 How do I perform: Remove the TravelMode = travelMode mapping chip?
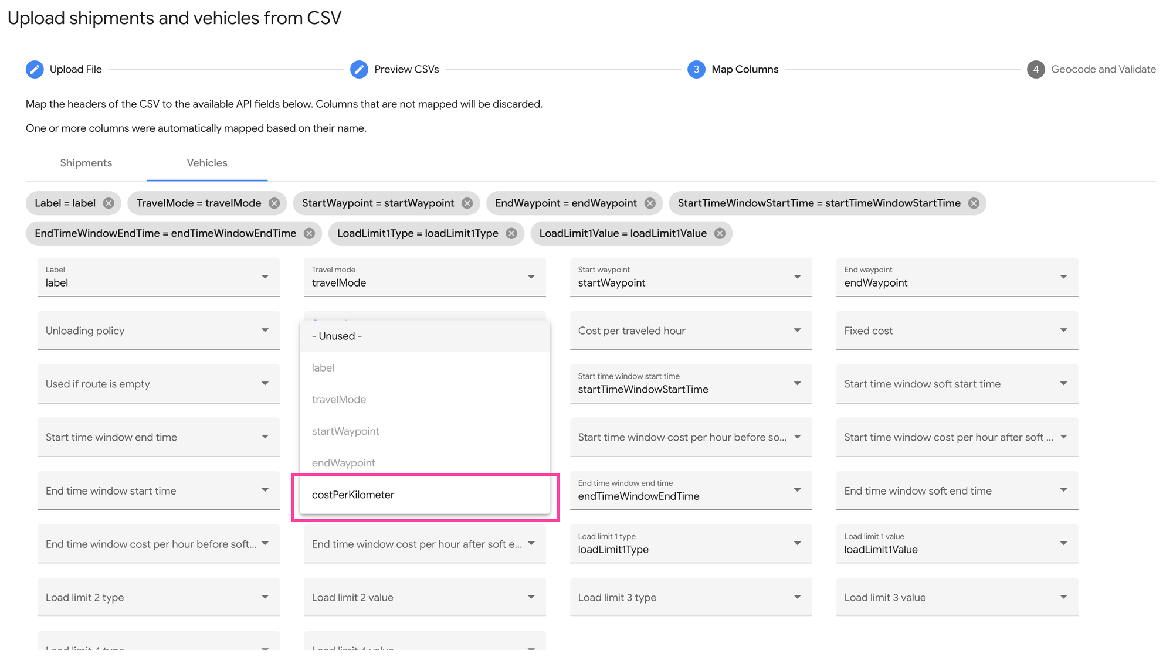(273, 203)
